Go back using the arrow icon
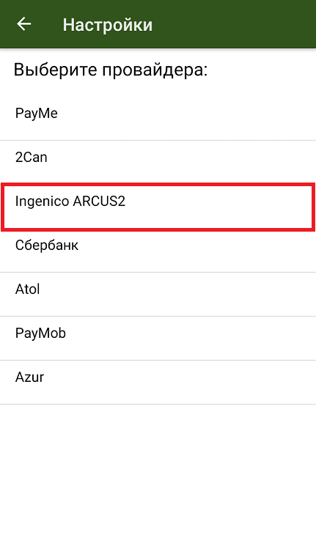The height and width of the screenshot is (541, 316). [x=23, y=24]
